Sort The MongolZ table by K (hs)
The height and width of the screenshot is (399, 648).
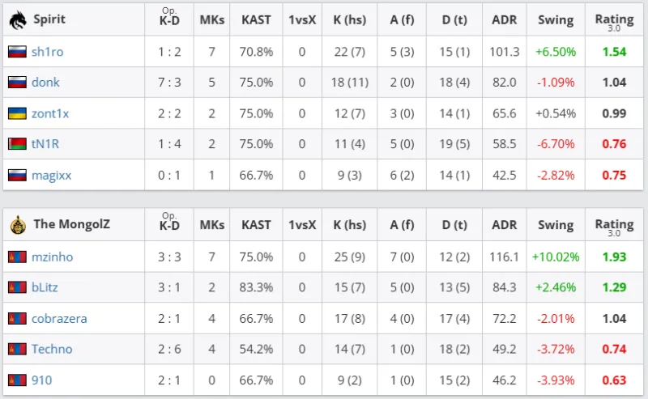click(x=349, y=225)
